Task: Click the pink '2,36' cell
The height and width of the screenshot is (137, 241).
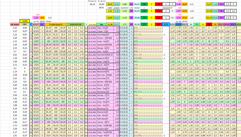Action: (x=178, y=4)
